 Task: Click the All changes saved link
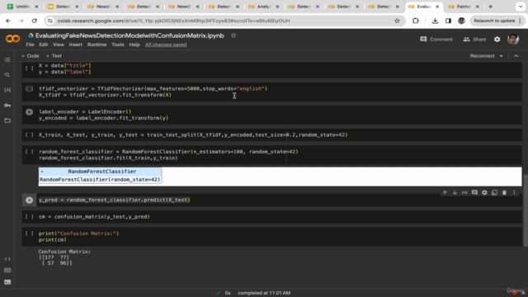pos(166,45)
